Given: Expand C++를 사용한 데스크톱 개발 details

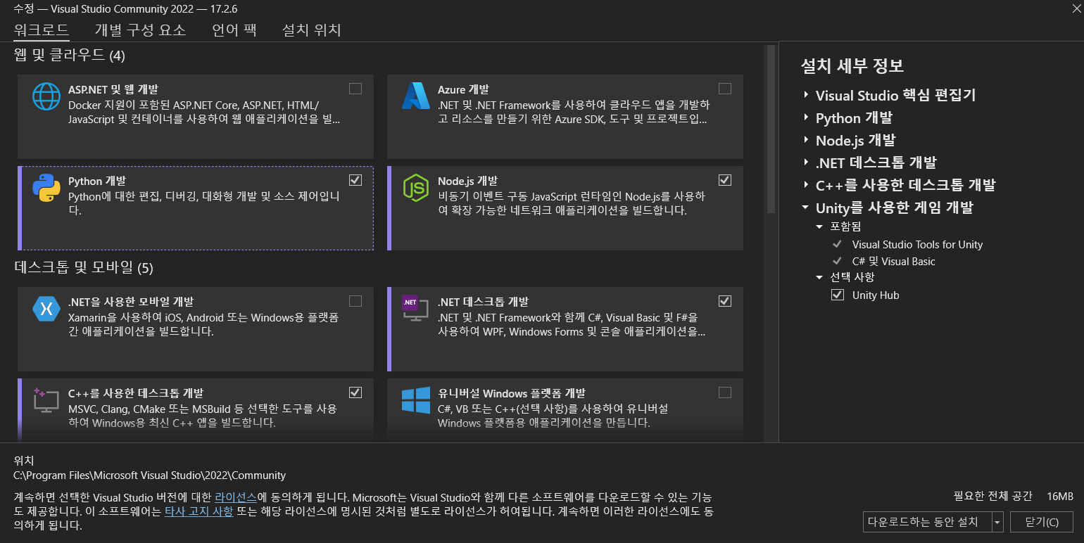Looking at the screenshot, I should (x=806, y=185).
